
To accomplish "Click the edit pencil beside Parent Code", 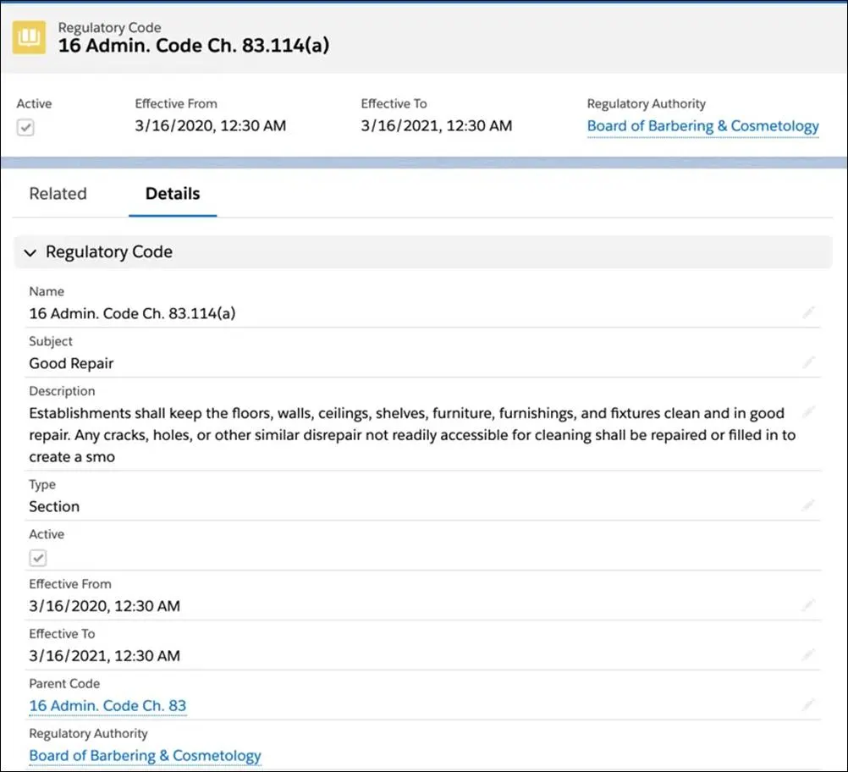I will pyautogui.click(x=808, y=703).
